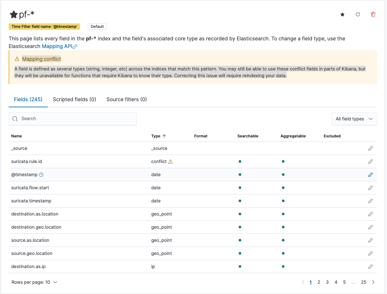Image resolution: width=387 pixels, height=294 pixels.
Task: Click the star icon to favorite this index pattern
Action: tap(342, 14)
